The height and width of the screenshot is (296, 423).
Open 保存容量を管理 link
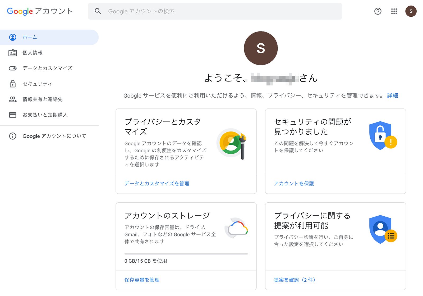(142, 280)
